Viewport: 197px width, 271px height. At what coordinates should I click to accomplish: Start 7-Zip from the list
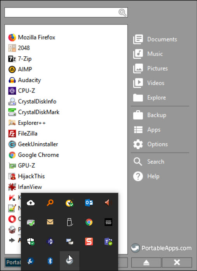click(x=20, y=59)
